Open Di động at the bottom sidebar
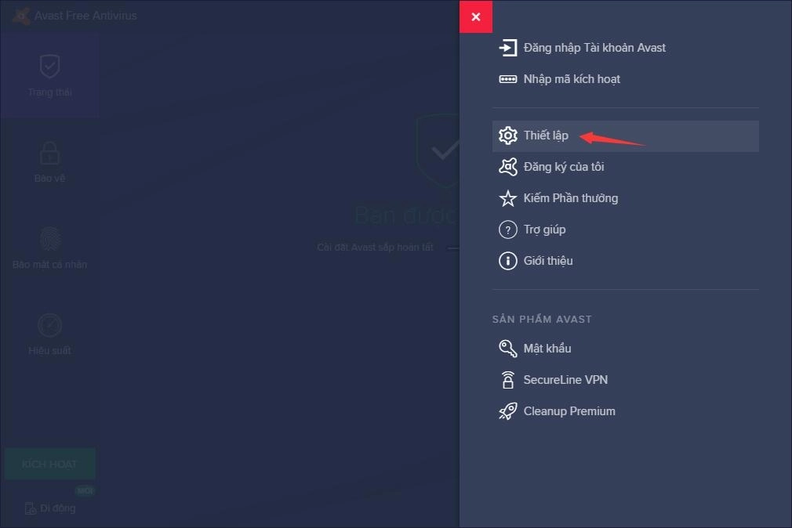The image size is (792, 528). pyautogui.click(x=49, y=508)
